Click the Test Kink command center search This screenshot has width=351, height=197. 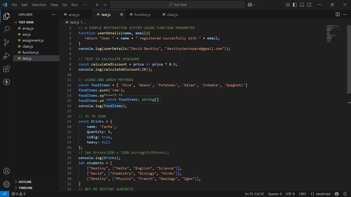pos(178,5)
